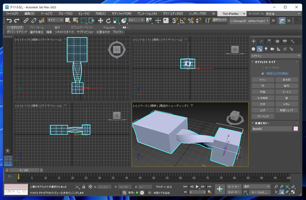306x200 pixels.
Task: Toggle the オート グリッド checkbox
Action: pyautogui.click(x=263, y=67)
